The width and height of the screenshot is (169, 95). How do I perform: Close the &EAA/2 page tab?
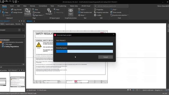[x=34, y=21]
